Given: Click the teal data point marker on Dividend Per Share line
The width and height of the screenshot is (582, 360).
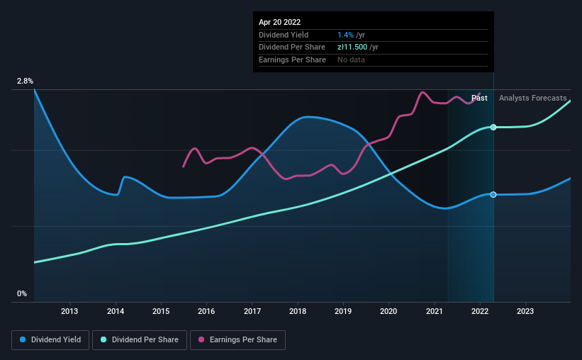Looking at the screenshot, I should tap(493, 128).
